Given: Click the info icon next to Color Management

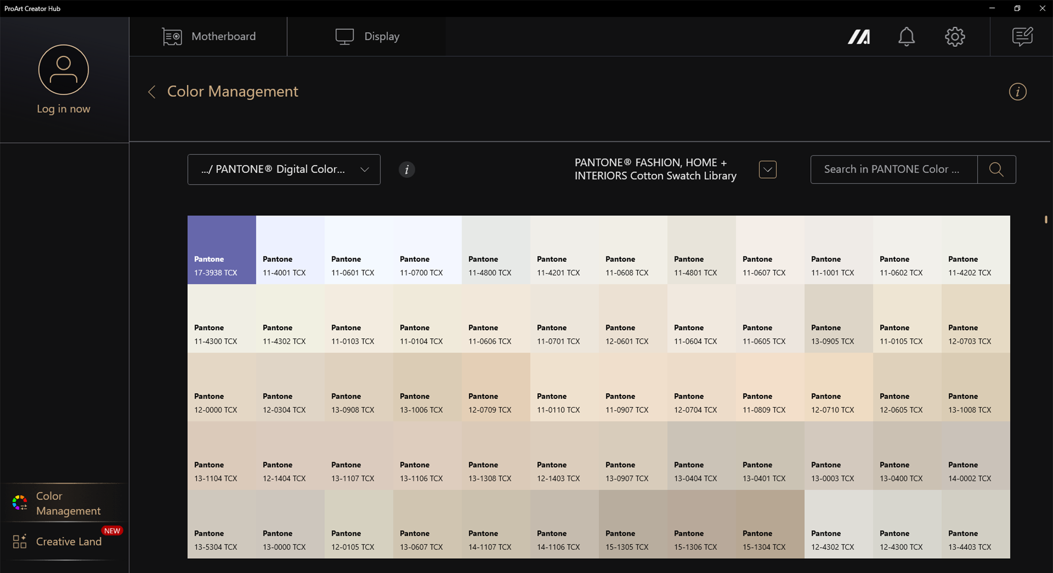Looking at the screenshot, I should 1017,92.
